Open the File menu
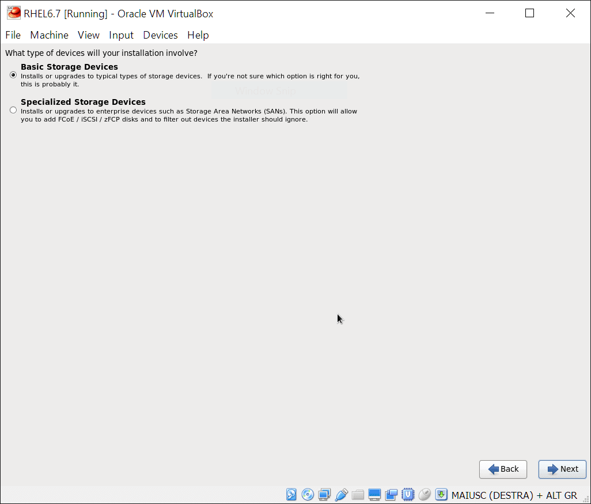The width and height of the screenshot is (591, 504). pyautogui.click(x=13, y=35)
